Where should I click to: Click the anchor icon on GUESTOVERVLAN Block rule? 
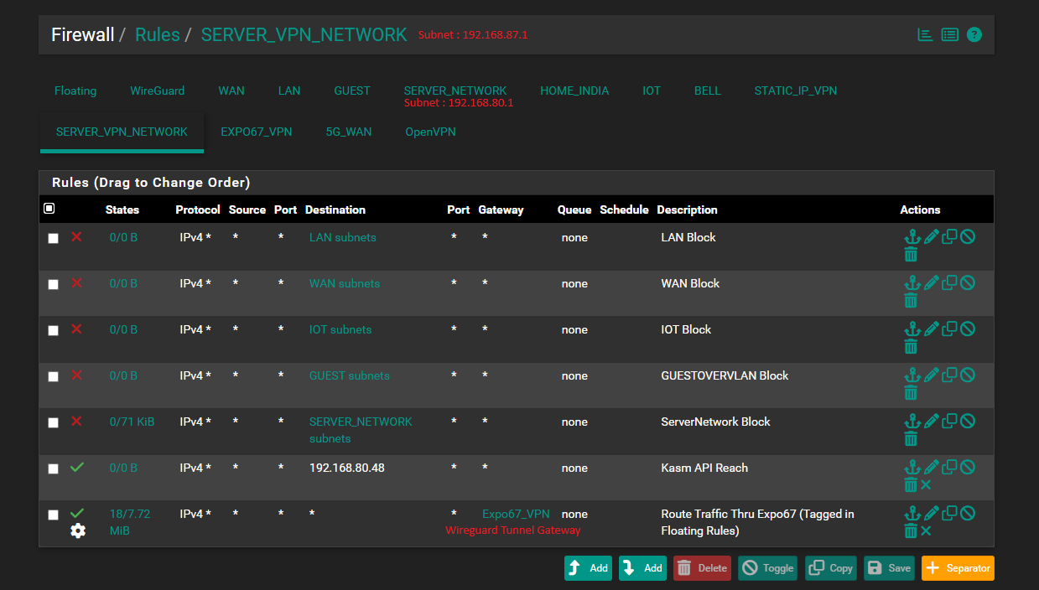tap(912, 375)
